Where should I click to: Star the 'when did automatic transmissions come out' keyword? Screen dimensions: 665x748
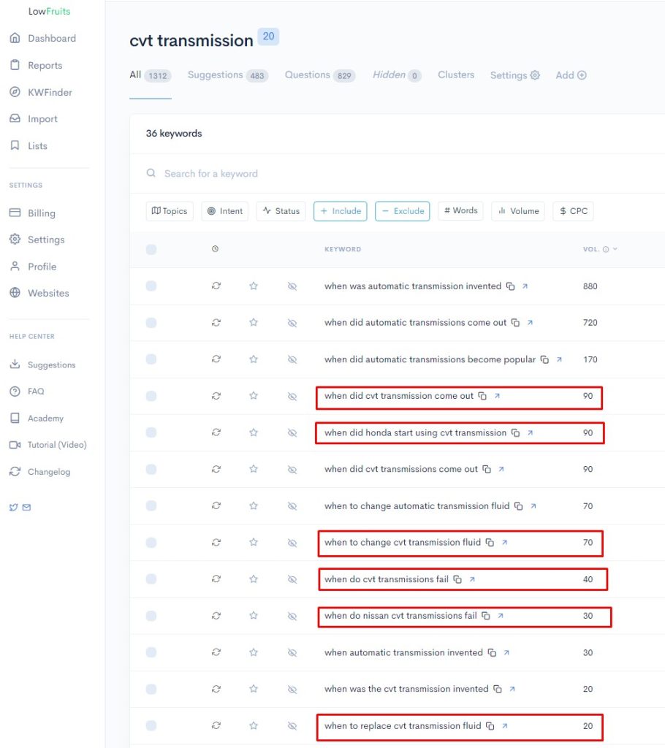pyautogui.click(x=254, y=322)
